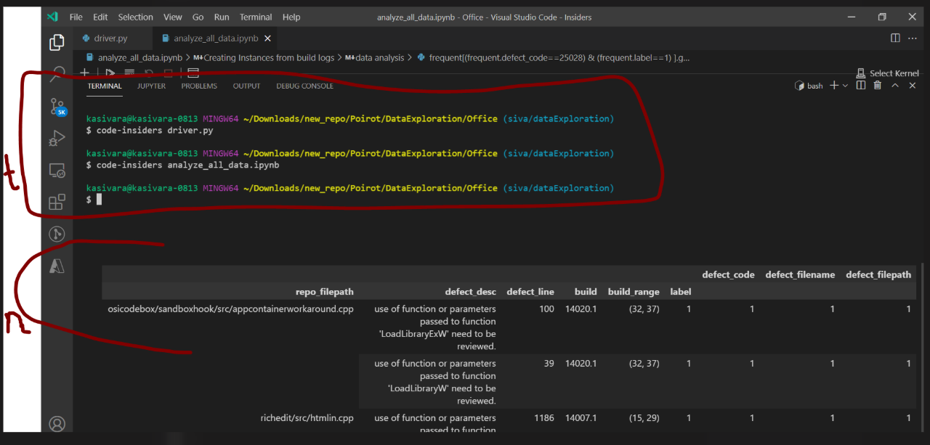This screenshot has width=930, height=445.
Task: Click 'code-insiders analyze_all_data.ipynb' terminal line
Action: [x=187, y=165]
